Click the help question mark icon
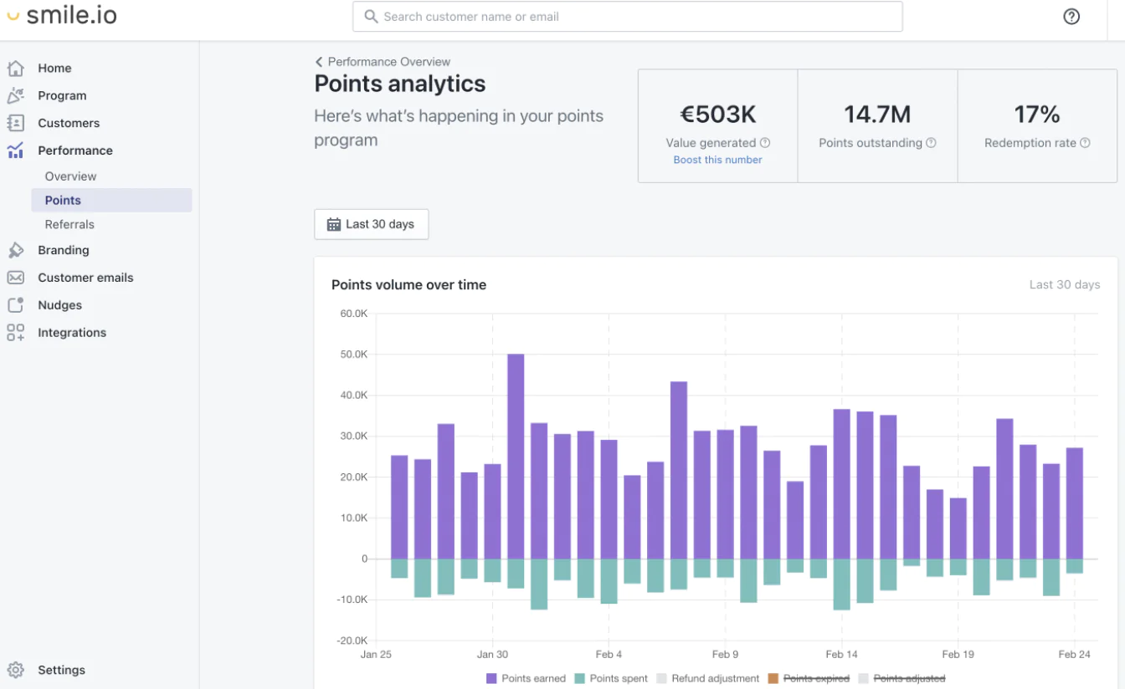The height and width of the screenshot is (689, 1125). (x=1071, y=16)
